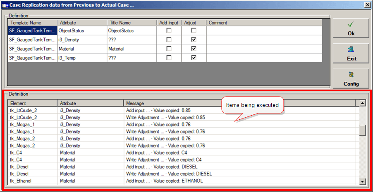The width and height of the screenshot is (373, 192).
Task: Sort by Message column header
Action: 240,103
